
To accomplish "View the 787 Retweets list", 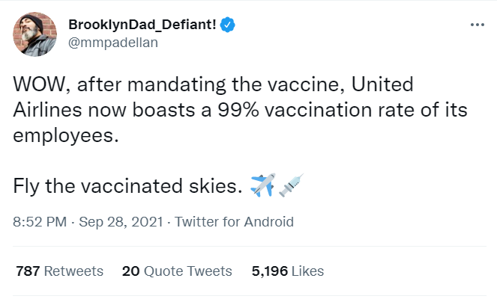I will (59, 271).
